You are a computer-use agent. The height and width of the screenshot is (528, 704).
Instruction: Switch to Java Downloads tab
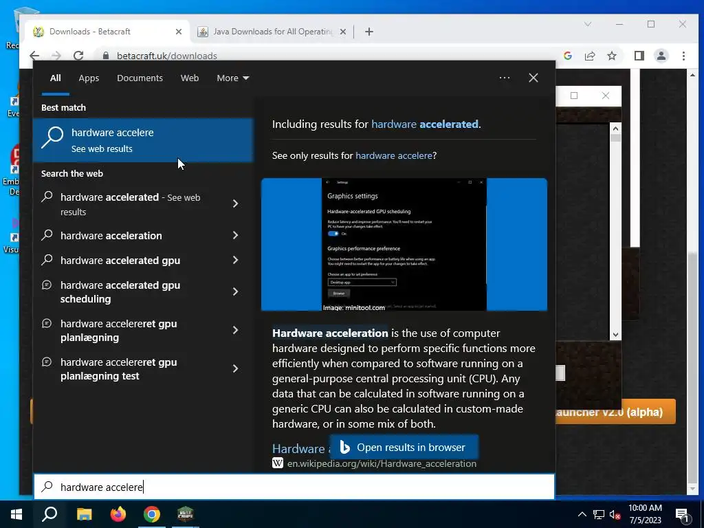[272, 32]
